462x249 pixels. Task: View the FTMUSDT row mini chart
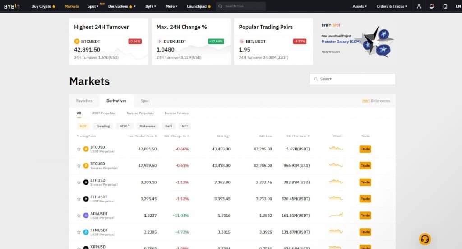[x=336, y=231]
